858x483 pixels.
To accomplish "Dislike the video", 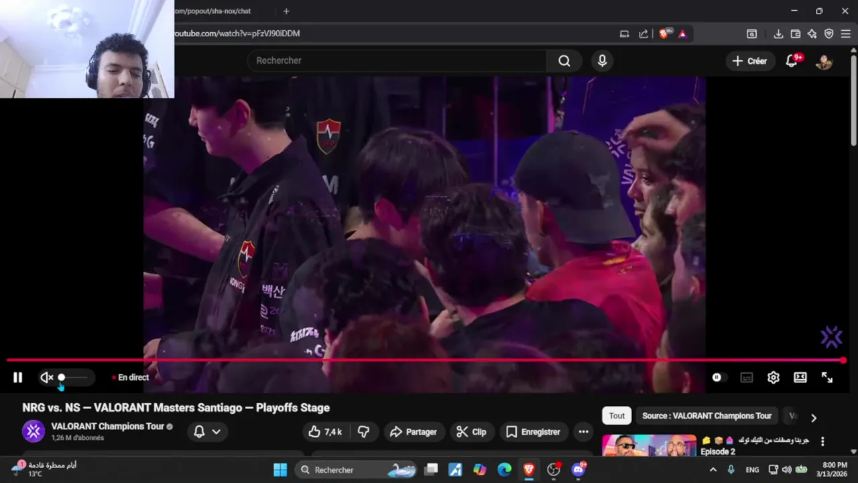I will click(363, 432).
